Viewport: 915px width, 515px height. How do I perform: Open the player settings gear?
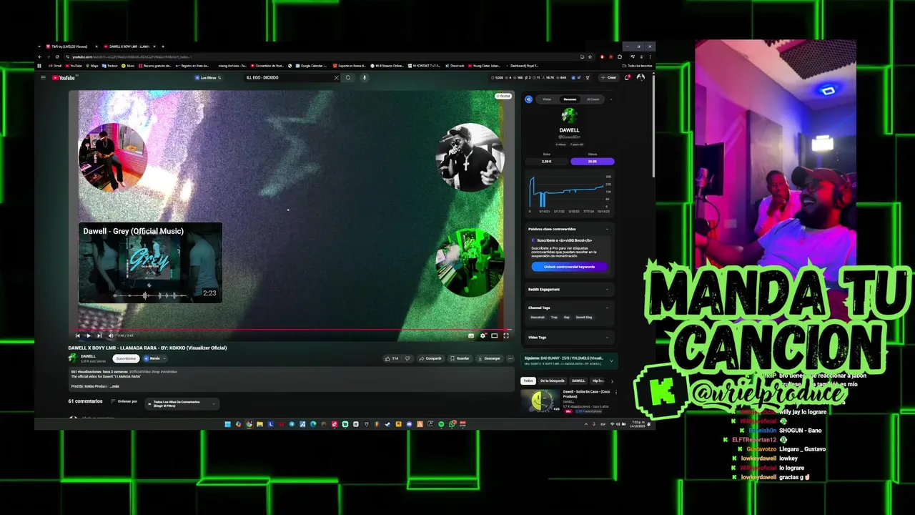[x=483, y=335]
